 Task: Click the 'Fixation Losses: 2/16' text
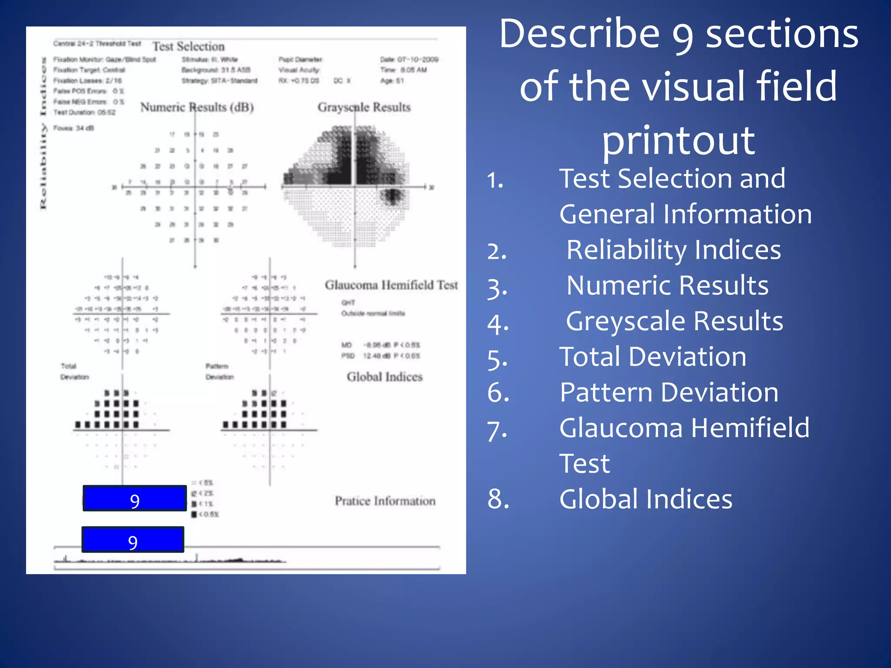(87, 81)
